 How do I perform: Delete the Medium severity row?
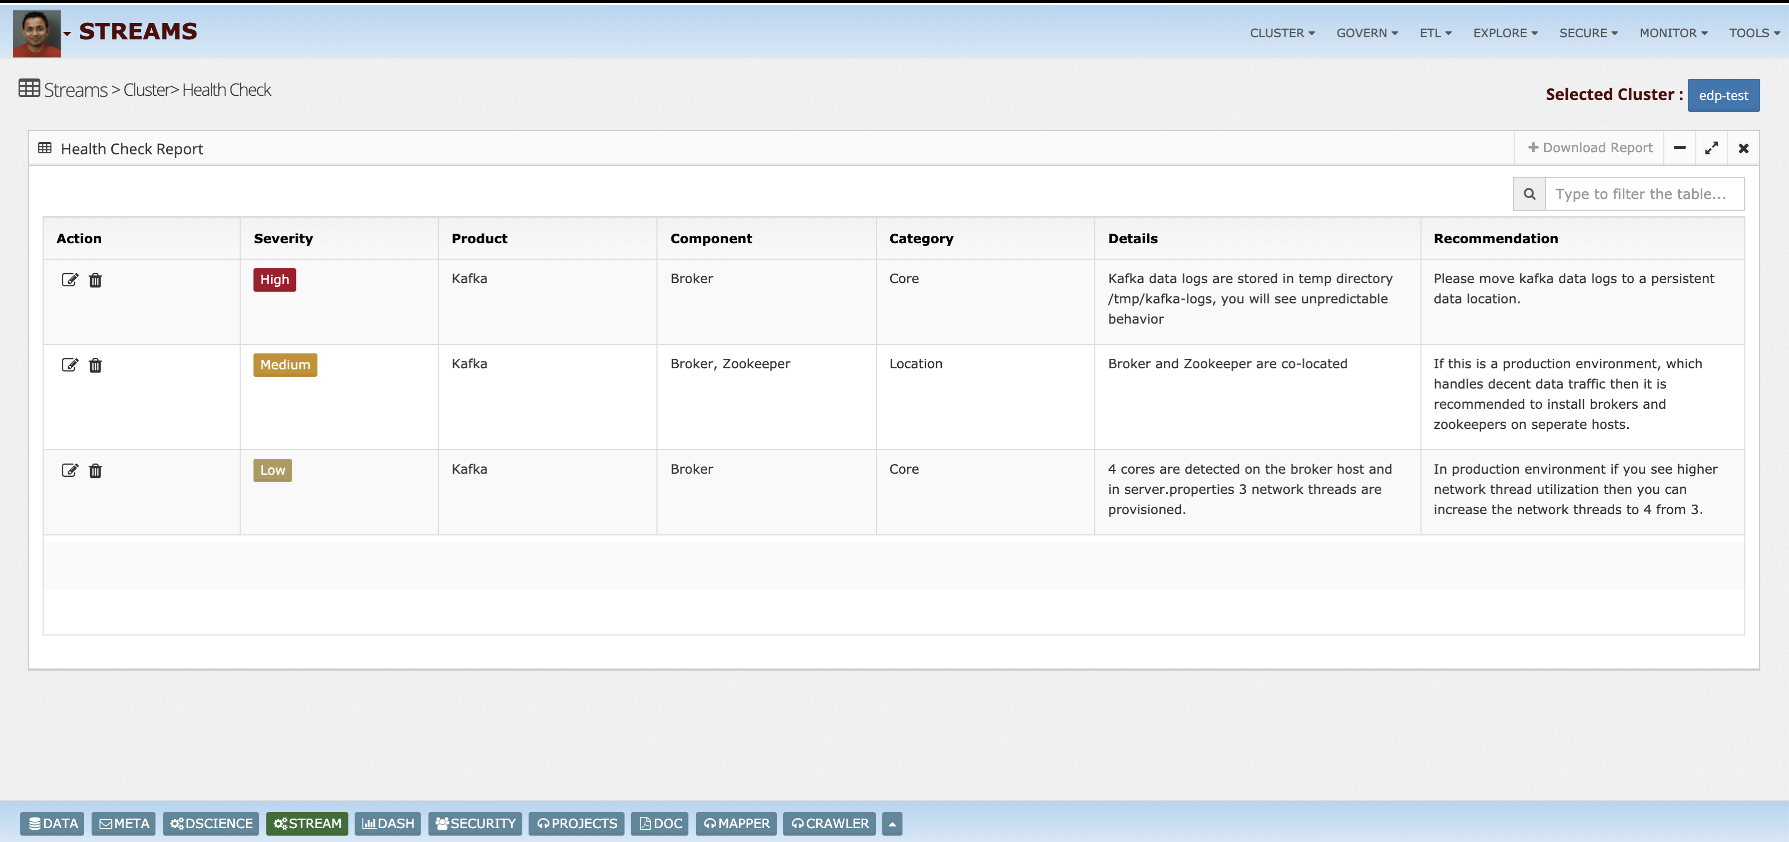(x=95, y=365)
